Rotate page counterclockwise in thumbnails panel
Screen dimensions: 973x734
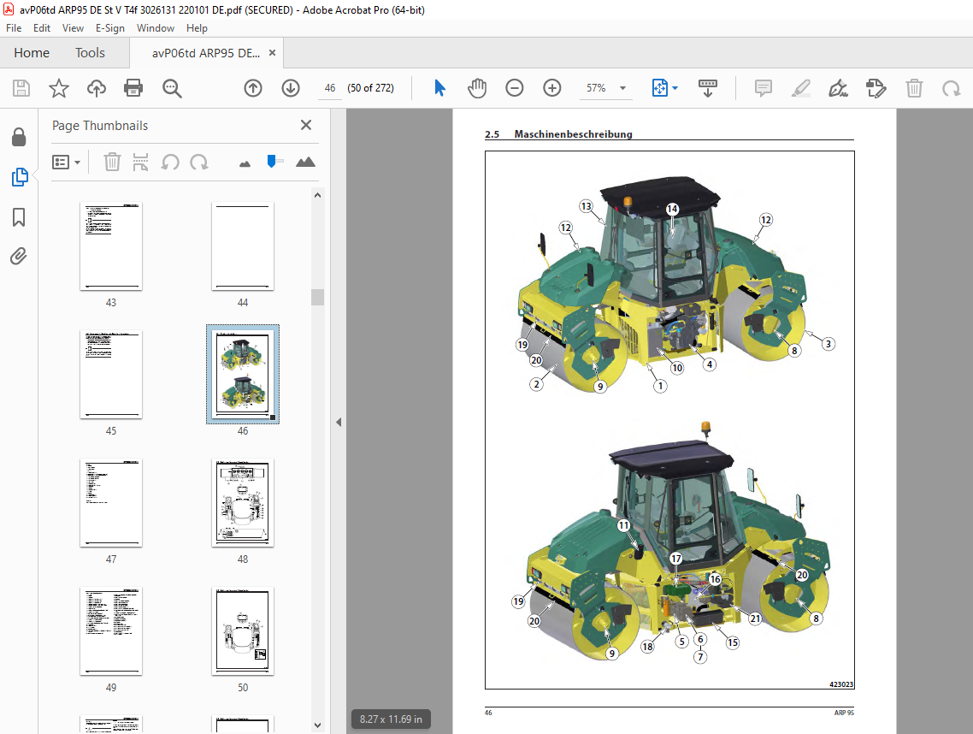coord(170,162)
